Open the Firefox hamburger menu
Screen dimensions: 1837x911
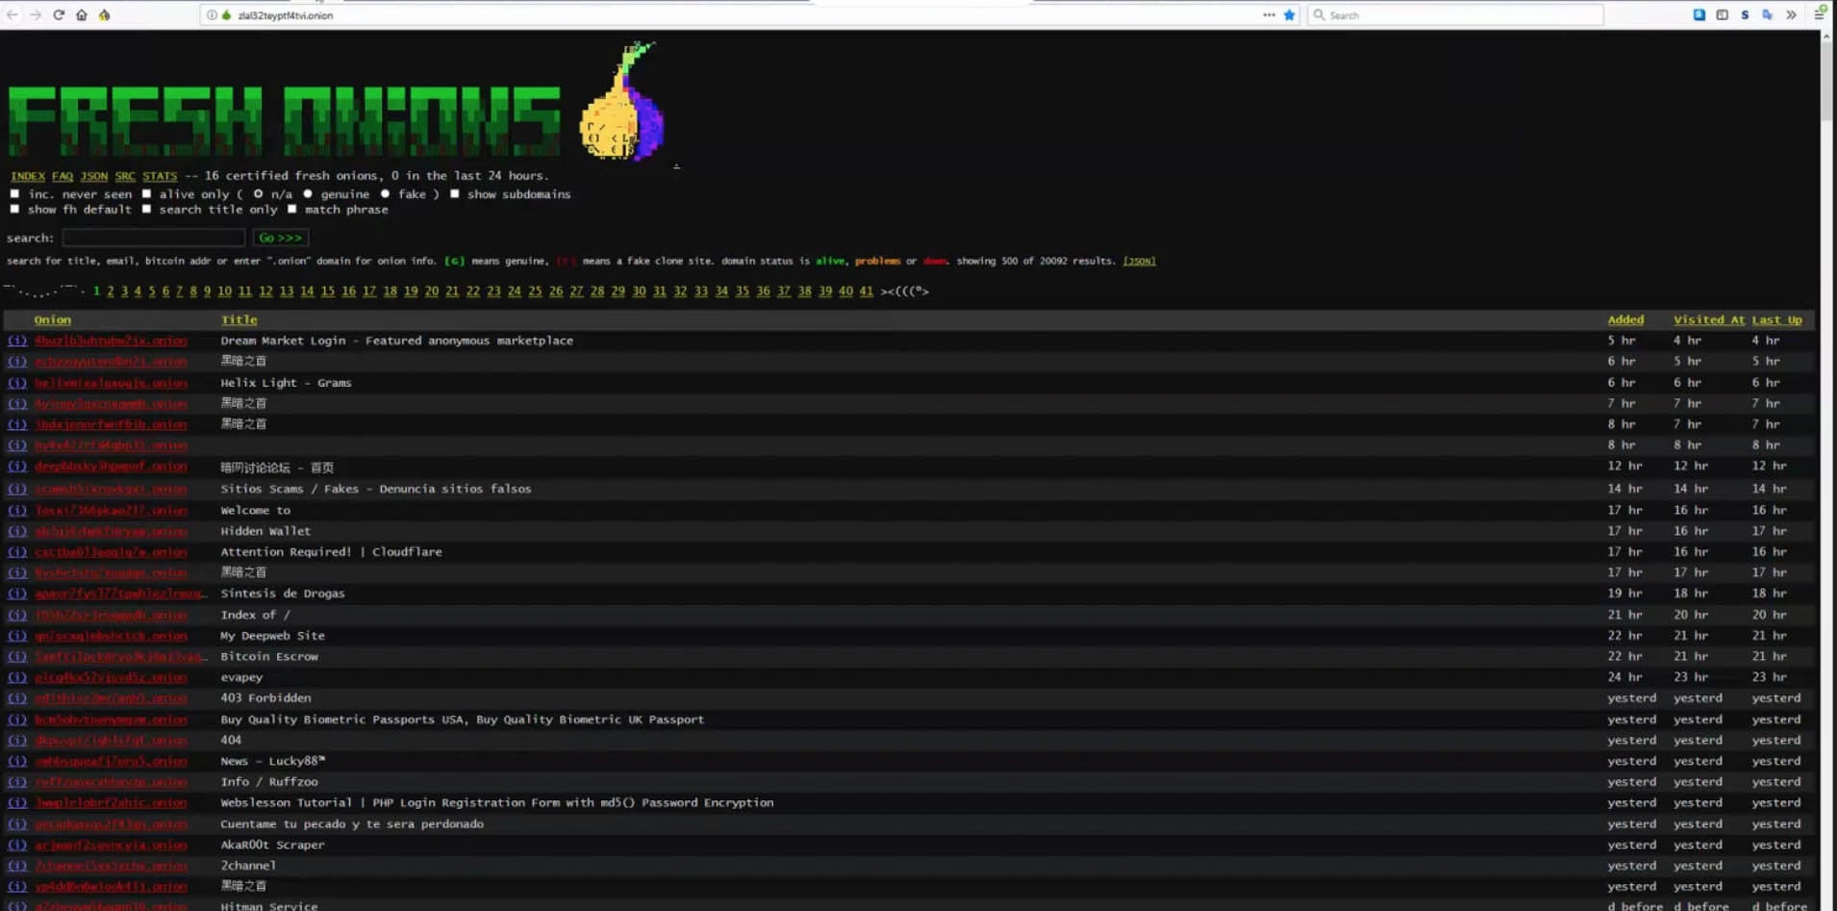tap(1820, 13)
